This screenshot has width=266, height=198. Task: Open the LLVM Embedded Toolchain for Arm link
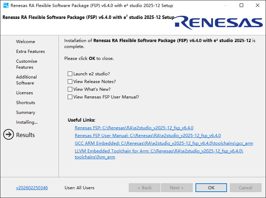[x=159, y=154]
